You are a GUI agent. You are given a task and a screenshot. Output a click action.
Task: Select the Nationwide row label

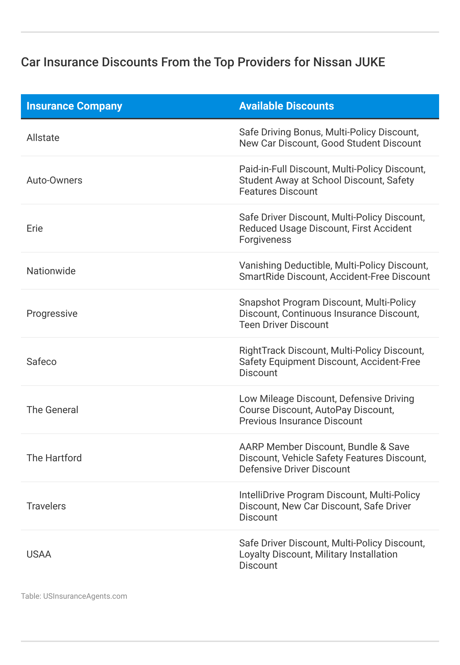pos(51,271)
